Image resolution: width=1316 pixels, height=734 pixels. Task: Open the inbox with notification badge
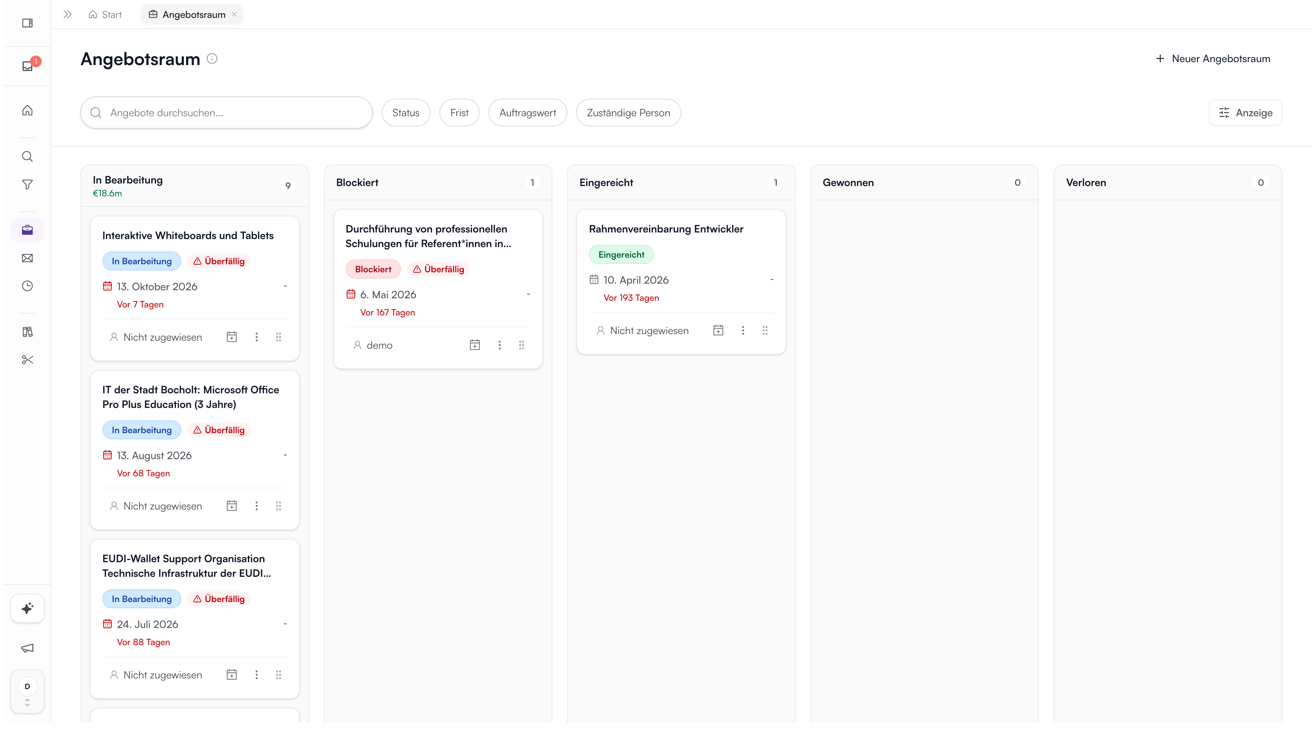27,66
